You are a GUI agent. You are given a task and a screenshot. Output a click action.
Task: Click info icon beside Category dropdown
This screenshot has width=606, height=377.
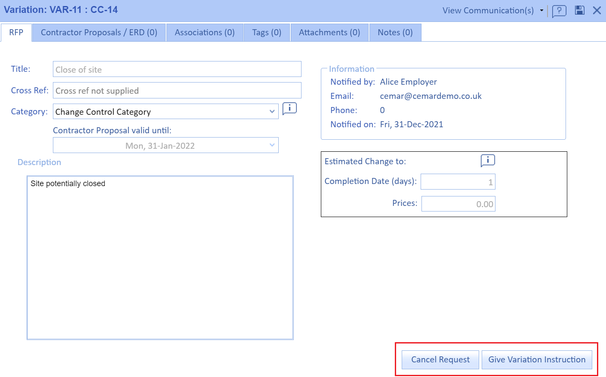289,109
